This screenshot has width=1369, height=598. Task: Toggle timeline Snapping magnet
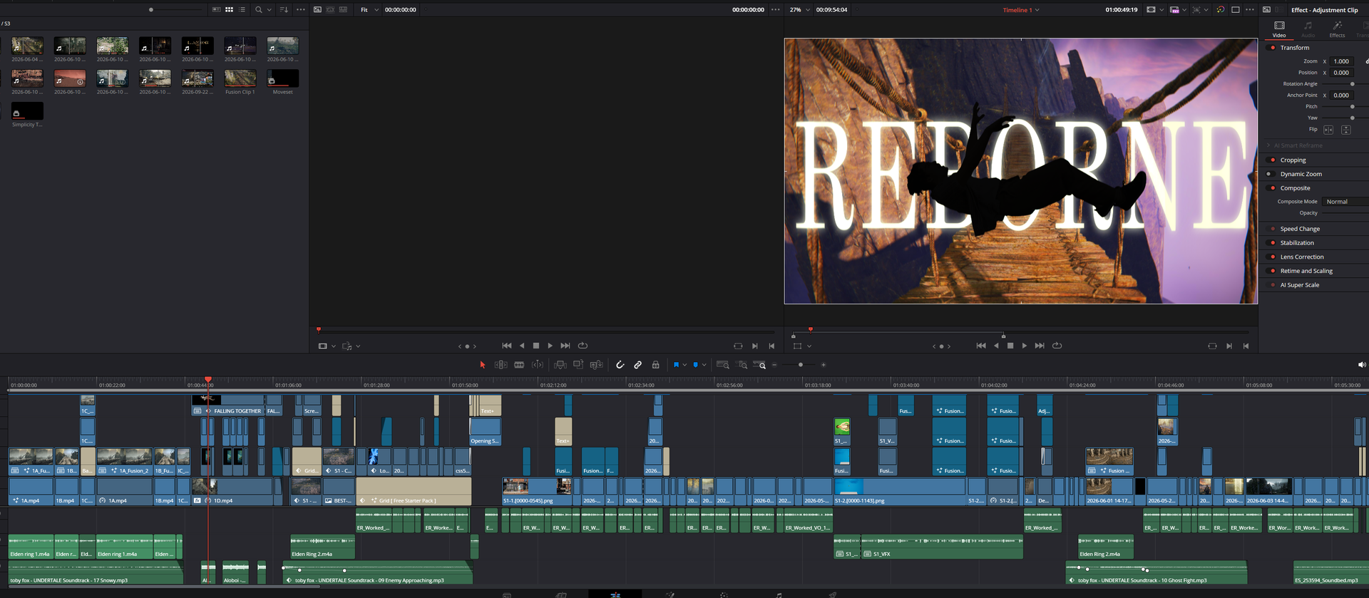(620, 365)
